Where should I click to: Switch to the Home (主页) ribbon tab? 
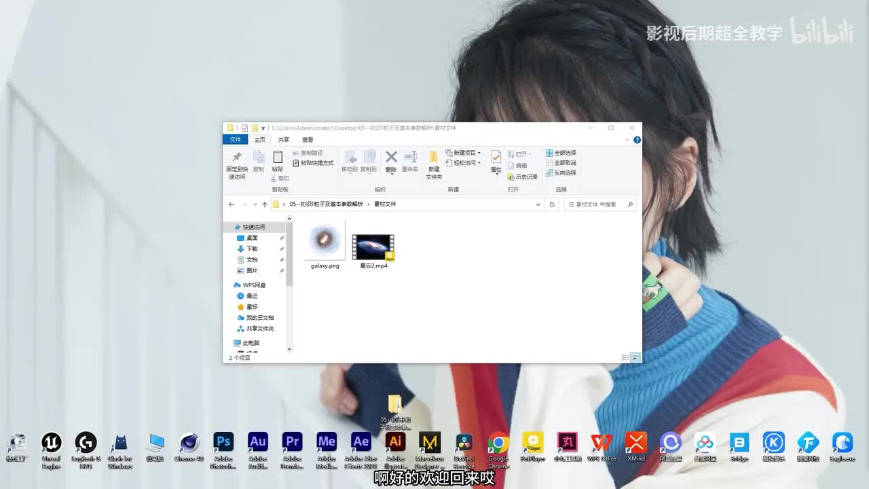point(259,140)
